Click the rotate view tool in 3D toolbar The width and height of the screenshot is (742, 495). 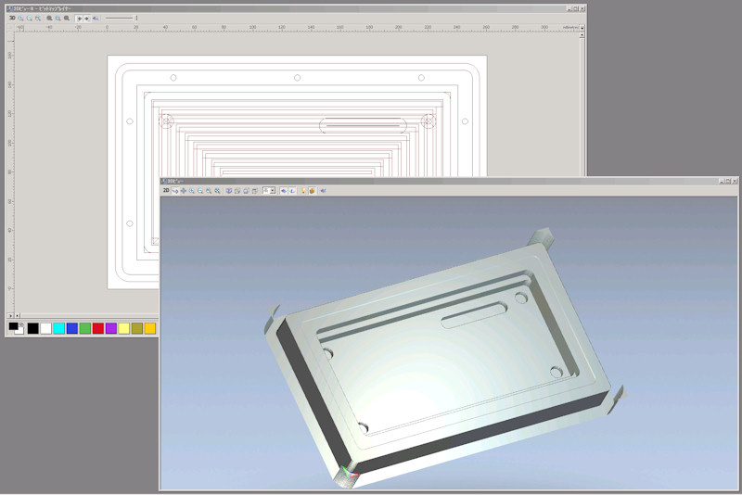pyautogui.click(x=174, y=191)
